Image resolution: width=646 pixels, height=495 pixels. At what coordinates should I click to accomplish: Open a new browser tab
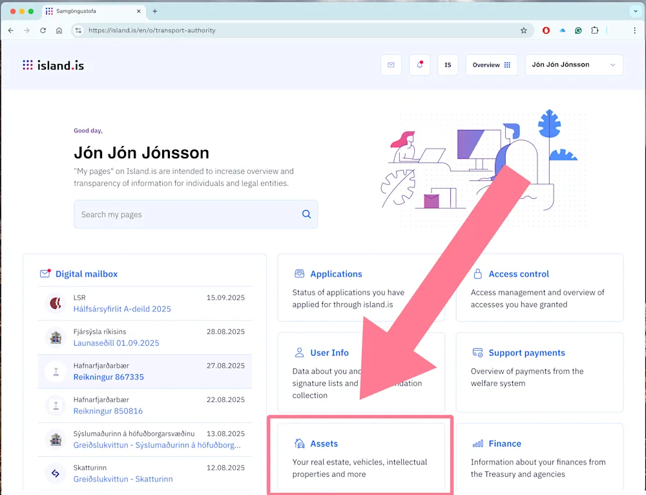[155, 11]
